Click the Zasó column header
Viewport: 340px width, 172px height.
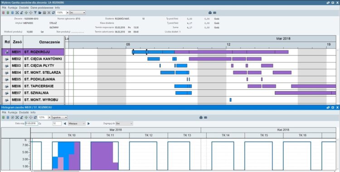(x=17, y=42)
